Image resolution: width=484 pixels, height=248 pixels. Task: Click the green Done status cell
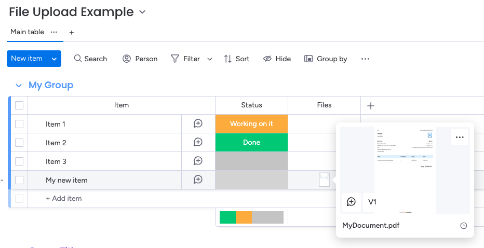[x=251, y=143]
